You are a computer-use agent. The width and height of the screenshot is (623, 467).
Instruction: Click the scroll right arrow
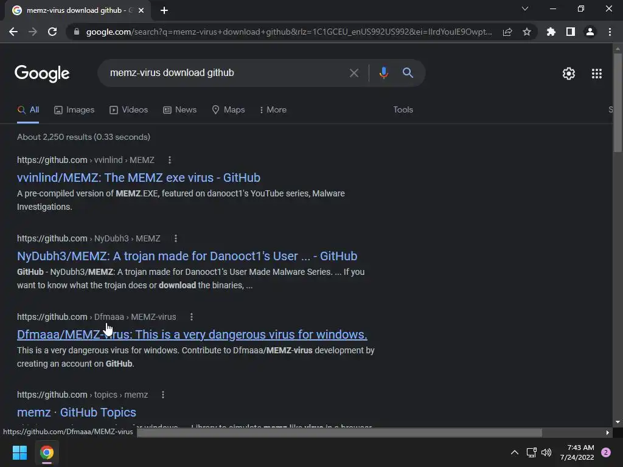(608, 432)
